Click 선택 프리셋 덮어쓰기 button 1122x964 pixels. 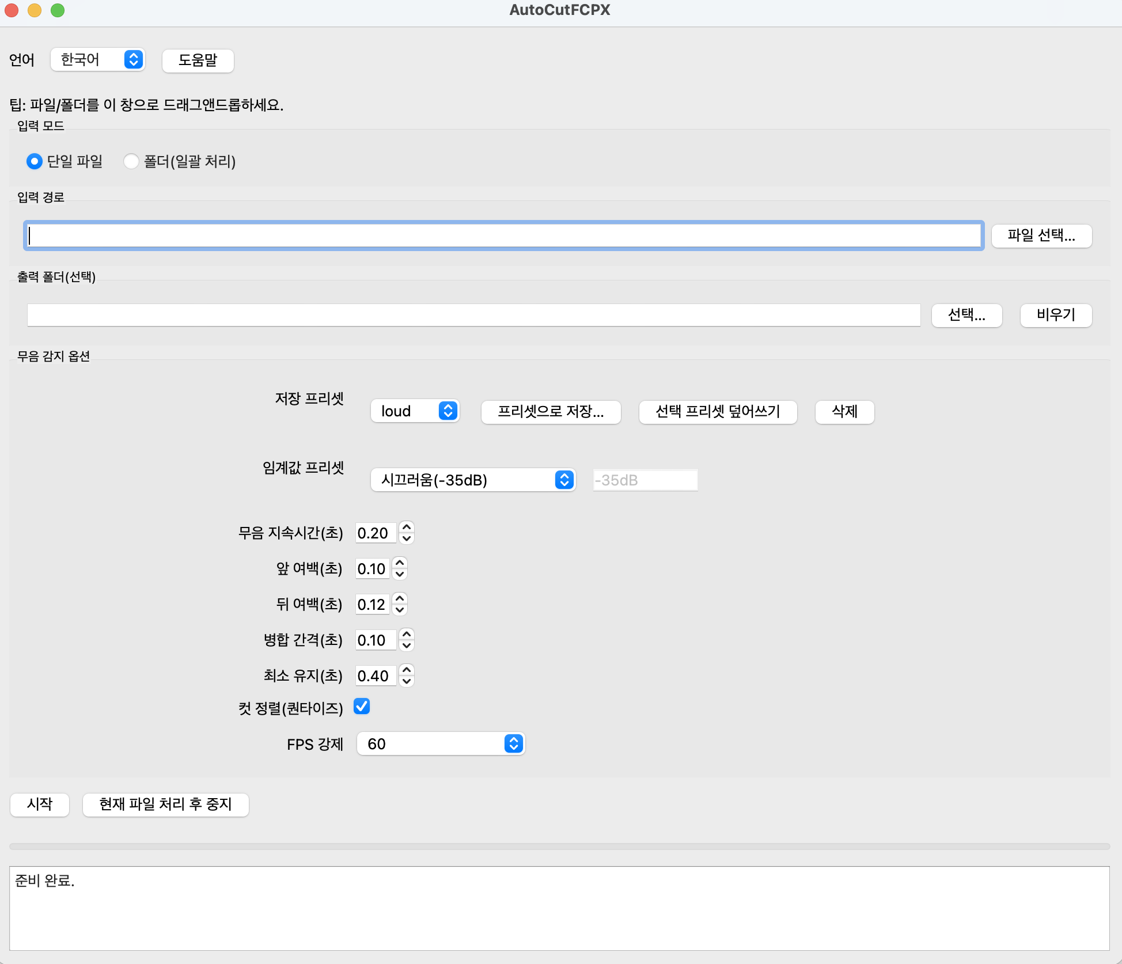[718, 412]
